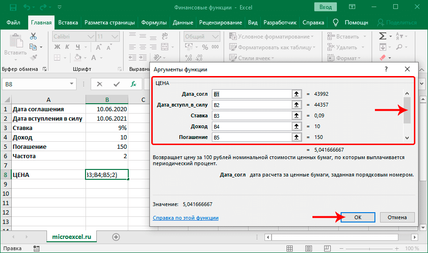
Task: Cancel formula entry with the X icon
Action: (x=100, y=84)
